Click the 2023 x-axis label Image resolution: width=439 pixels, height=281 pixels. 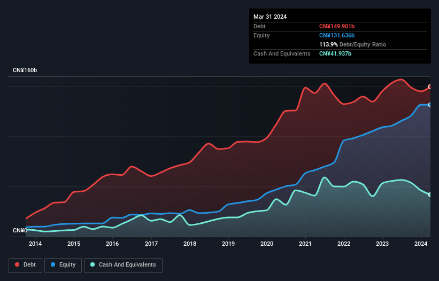point(382,244)
